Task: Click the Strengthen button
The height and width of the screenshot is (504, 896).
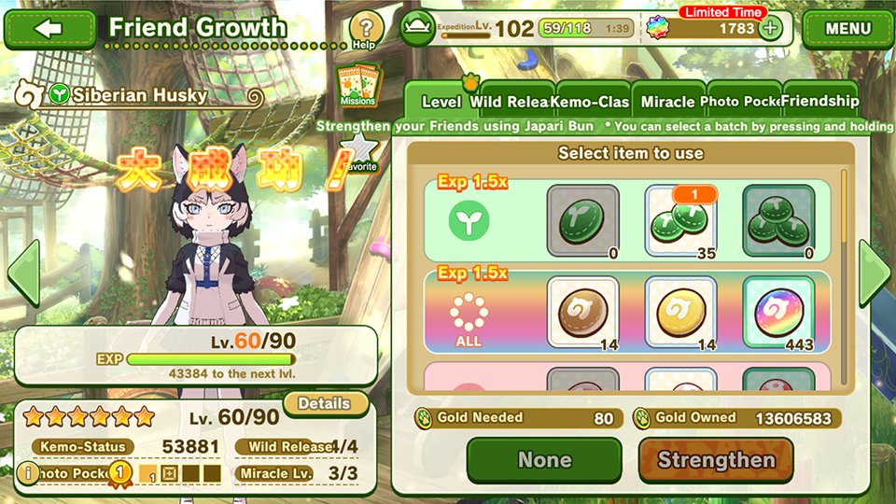Action: point(716,460)
